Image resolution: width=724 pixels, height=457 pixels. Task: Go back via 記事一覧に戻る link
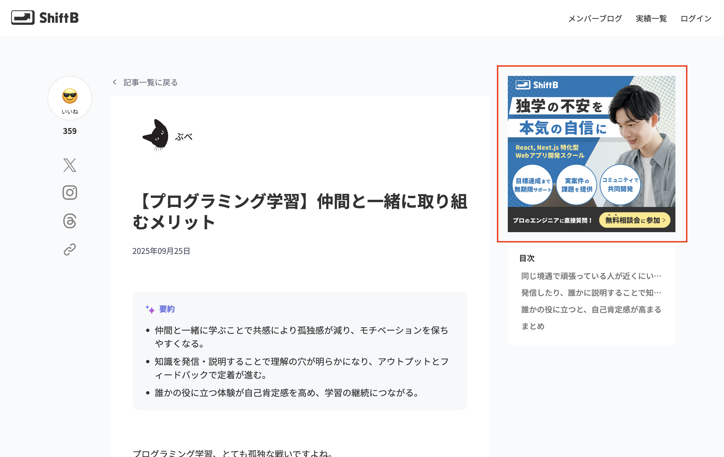click(x=150, y=83)
